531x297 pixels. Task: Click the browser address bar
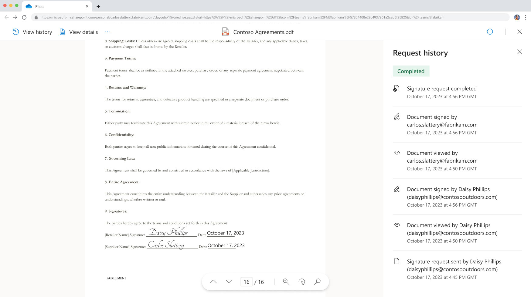213,17
